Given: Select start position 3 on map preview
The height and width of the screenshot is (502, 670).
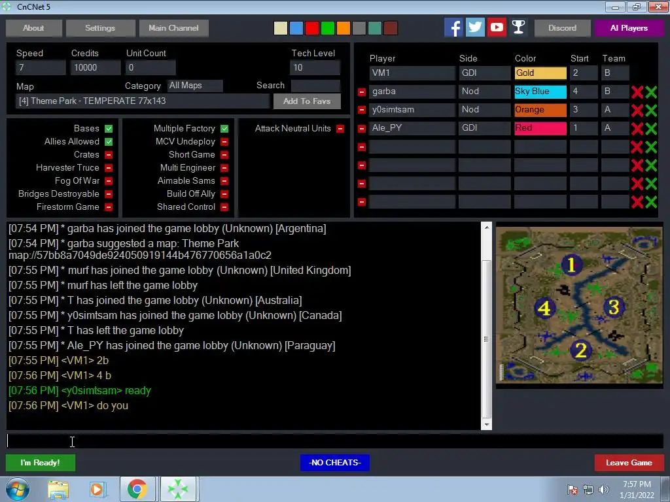Looking at the screenshot, I should pos(614,307).
